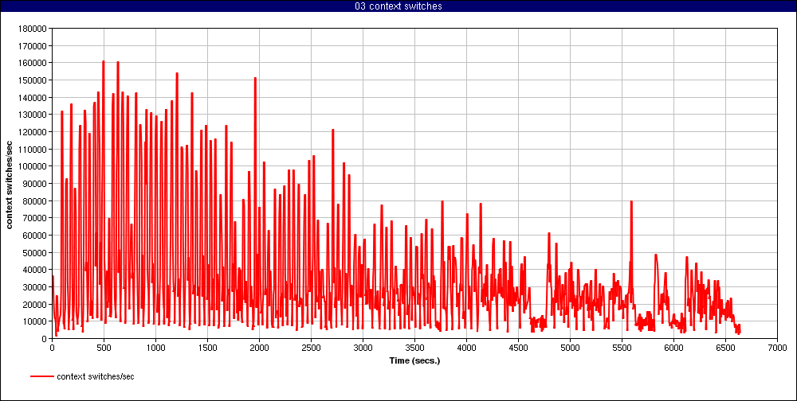Click the 4000 tick on the time axis
Viewport: 797px width, 401px height.
click(x=466, y=348)
